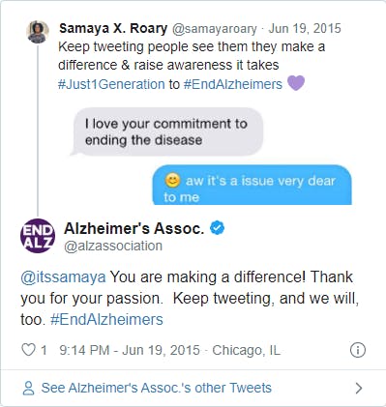Expand the right chevron for other Tweets
The image size is (386, 407).
359,389
